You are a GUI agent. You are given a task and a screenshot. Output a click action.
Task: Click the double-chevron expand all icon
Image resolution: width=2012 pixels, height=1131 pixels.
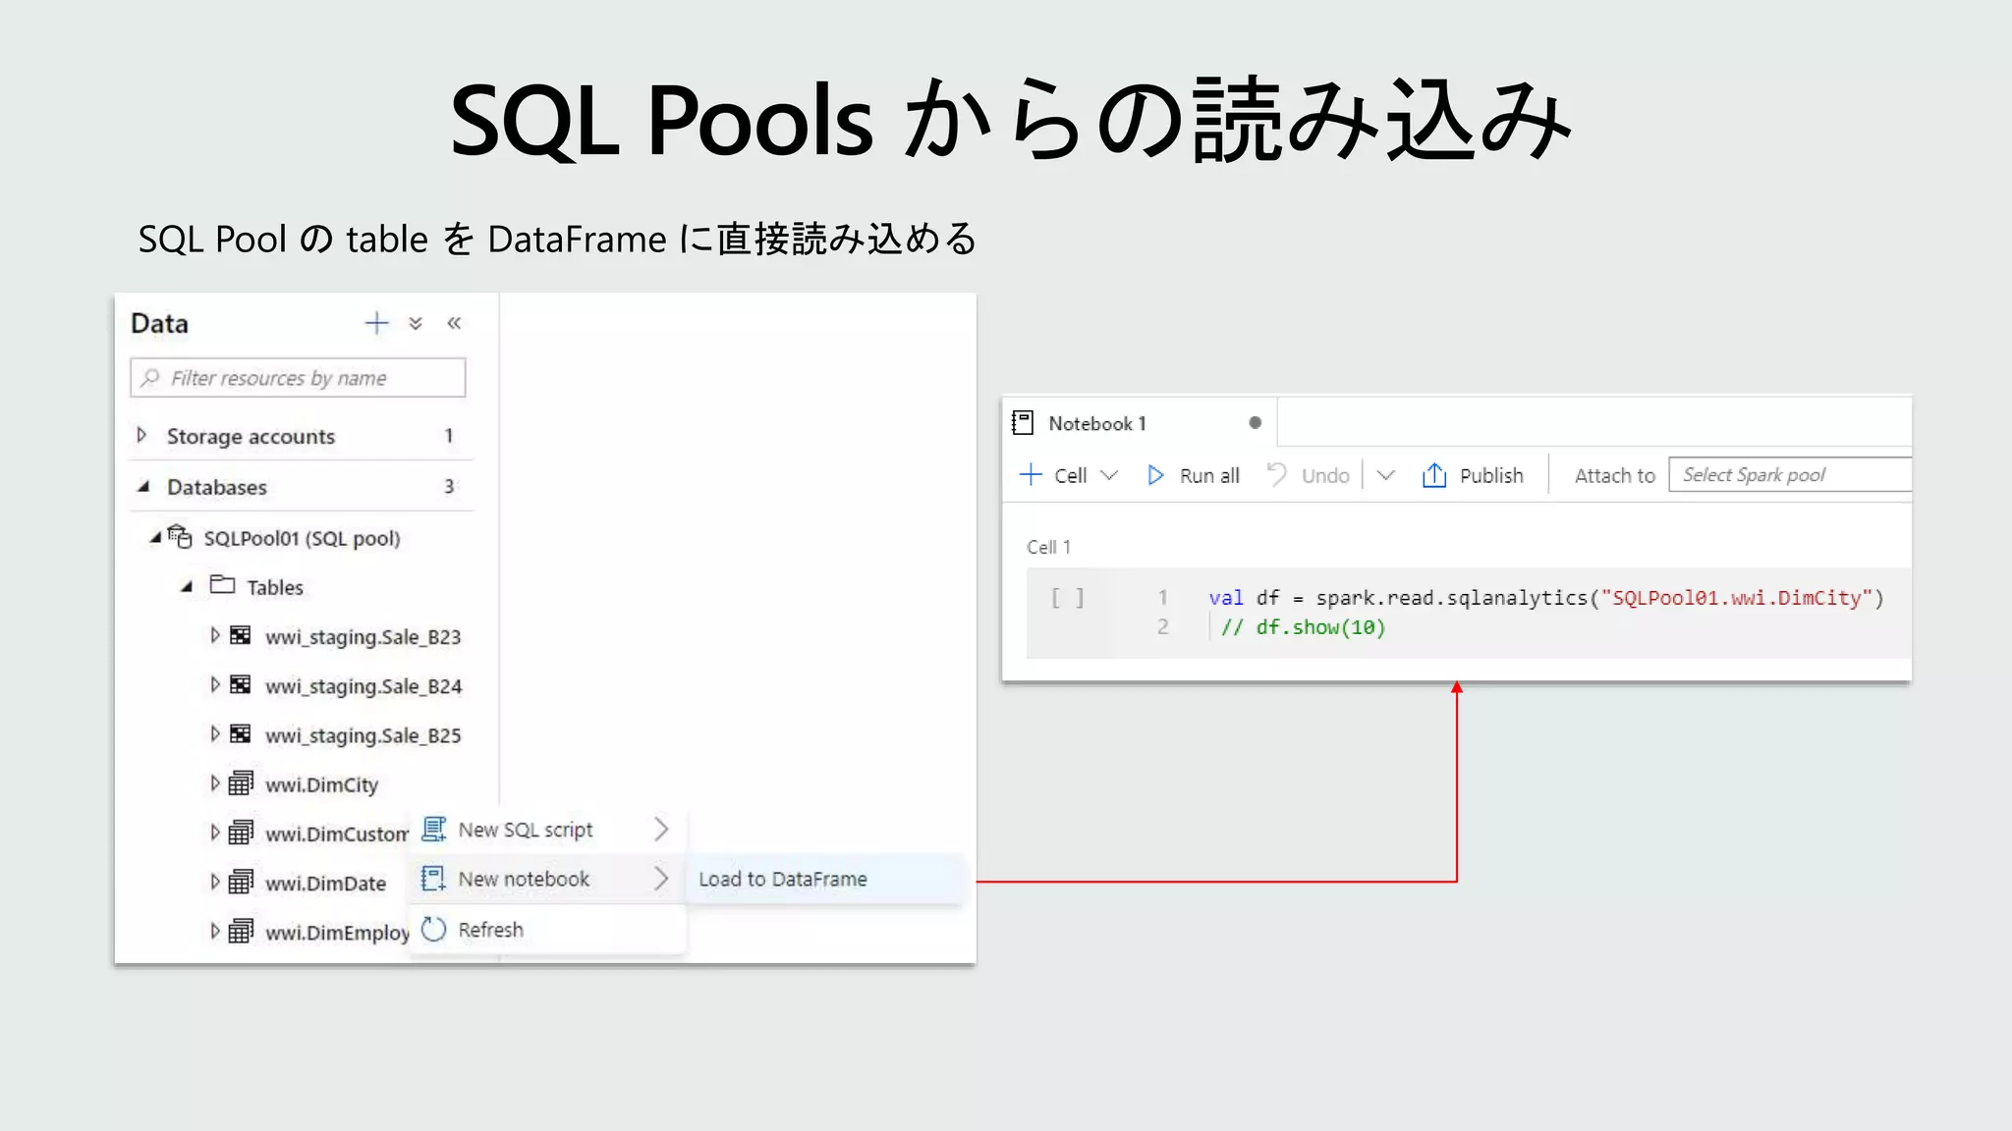(416, 323)
